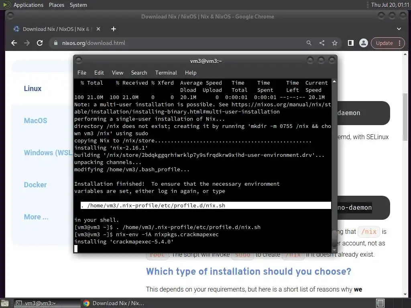Image resolution: width=411 pixels, height=308 pixels.
Task: Expand the tab search chevron in Chrome
Action: pyautogui.click(x=399, y=29)
